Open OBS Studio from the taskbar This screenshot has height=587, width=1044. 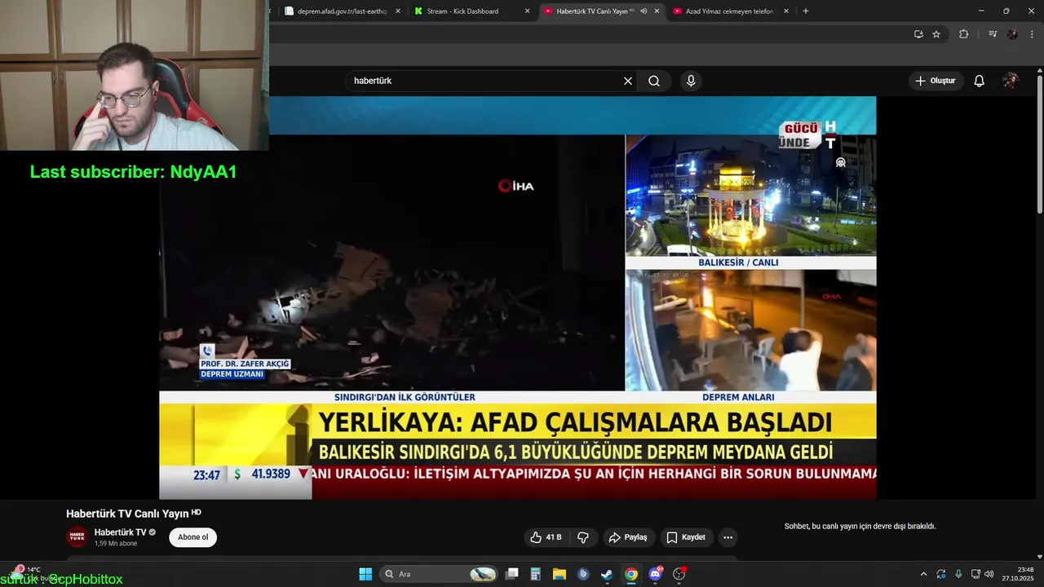pyautogui.click(x=679, y=574)
